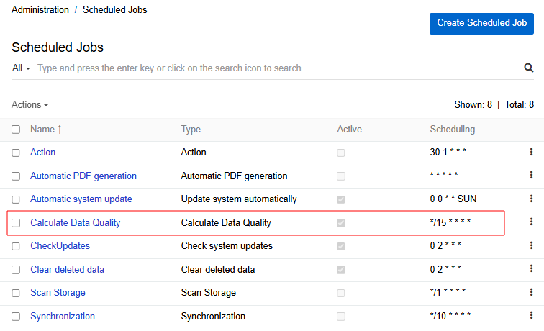The width and height of the screenshot is (544, 331).
Task: Open the Actions dropdown menu
Action: [x=30, y=105]
